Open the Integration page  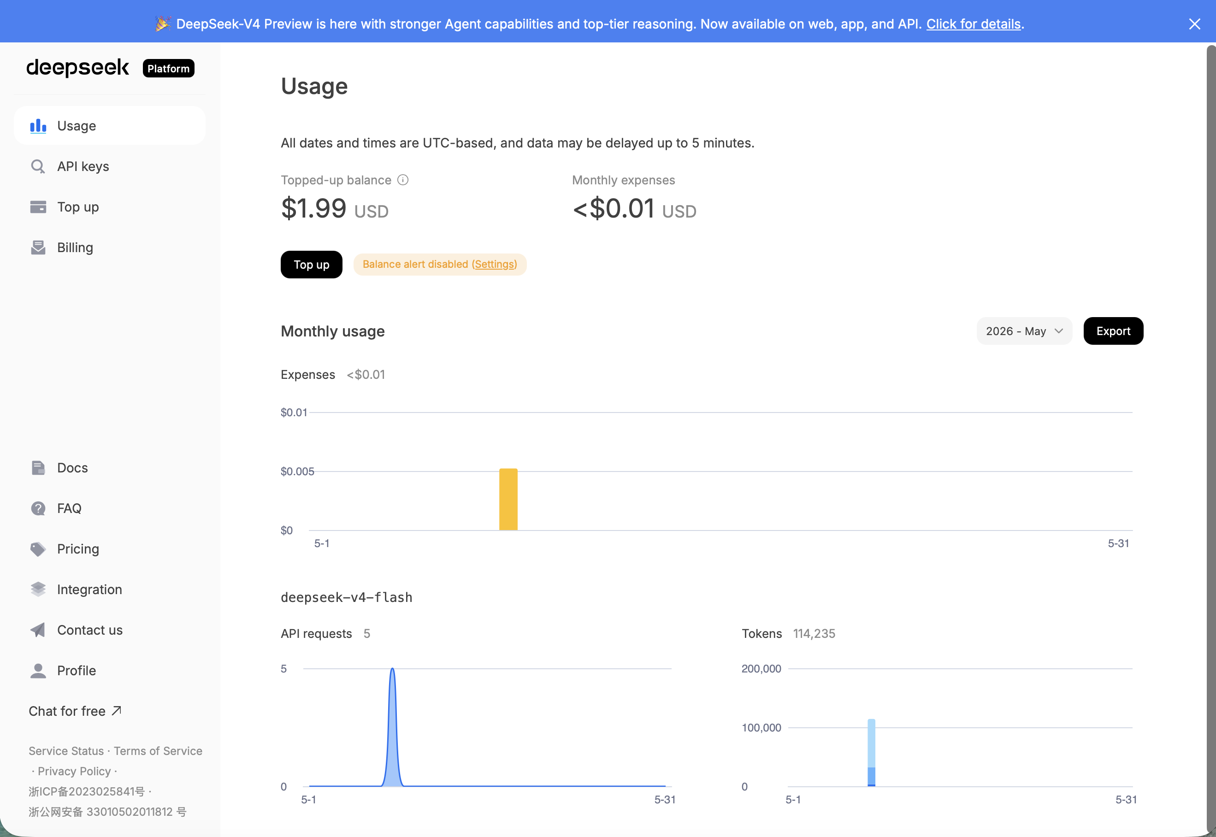[109, 589]
